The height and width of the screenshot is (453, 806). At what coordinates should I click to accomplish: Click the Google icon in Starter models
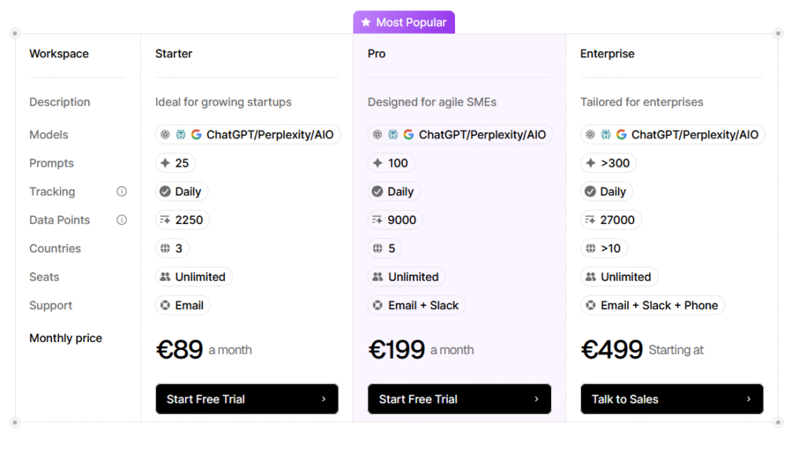click(196, 134)
